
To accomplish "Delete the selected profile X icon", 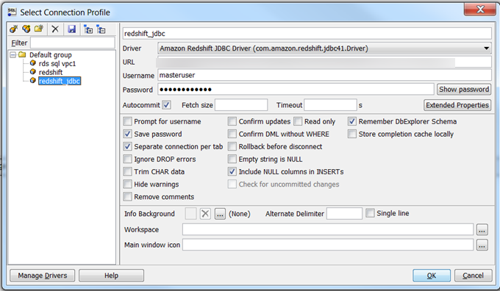I will pos(55,29).
